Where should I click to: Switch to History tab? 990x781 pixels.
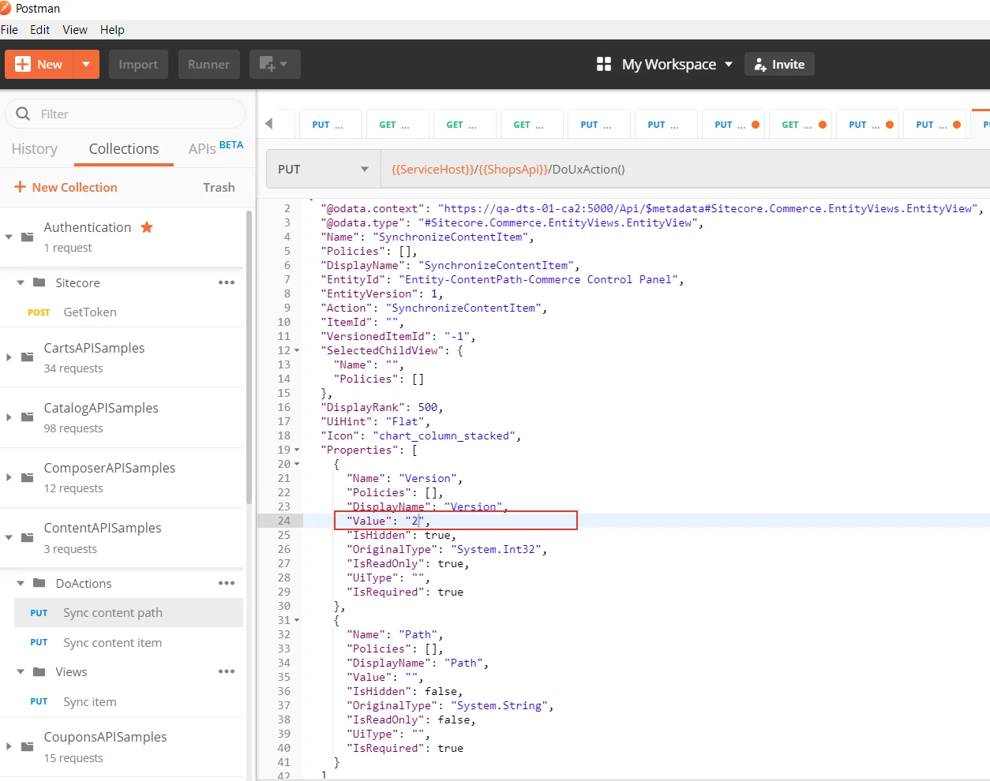pyautogui.click(x=34, y=148)
